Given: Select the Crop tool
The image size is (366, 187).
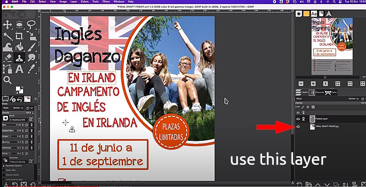Looking at the screenshot, I should pyautogui.click(x=19, y=36).
